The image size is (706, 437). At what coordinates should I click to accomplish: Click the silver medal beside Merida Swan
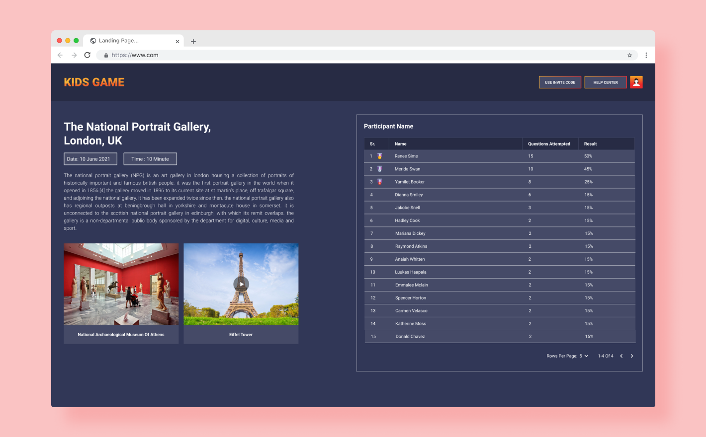[x=379, y=169]
